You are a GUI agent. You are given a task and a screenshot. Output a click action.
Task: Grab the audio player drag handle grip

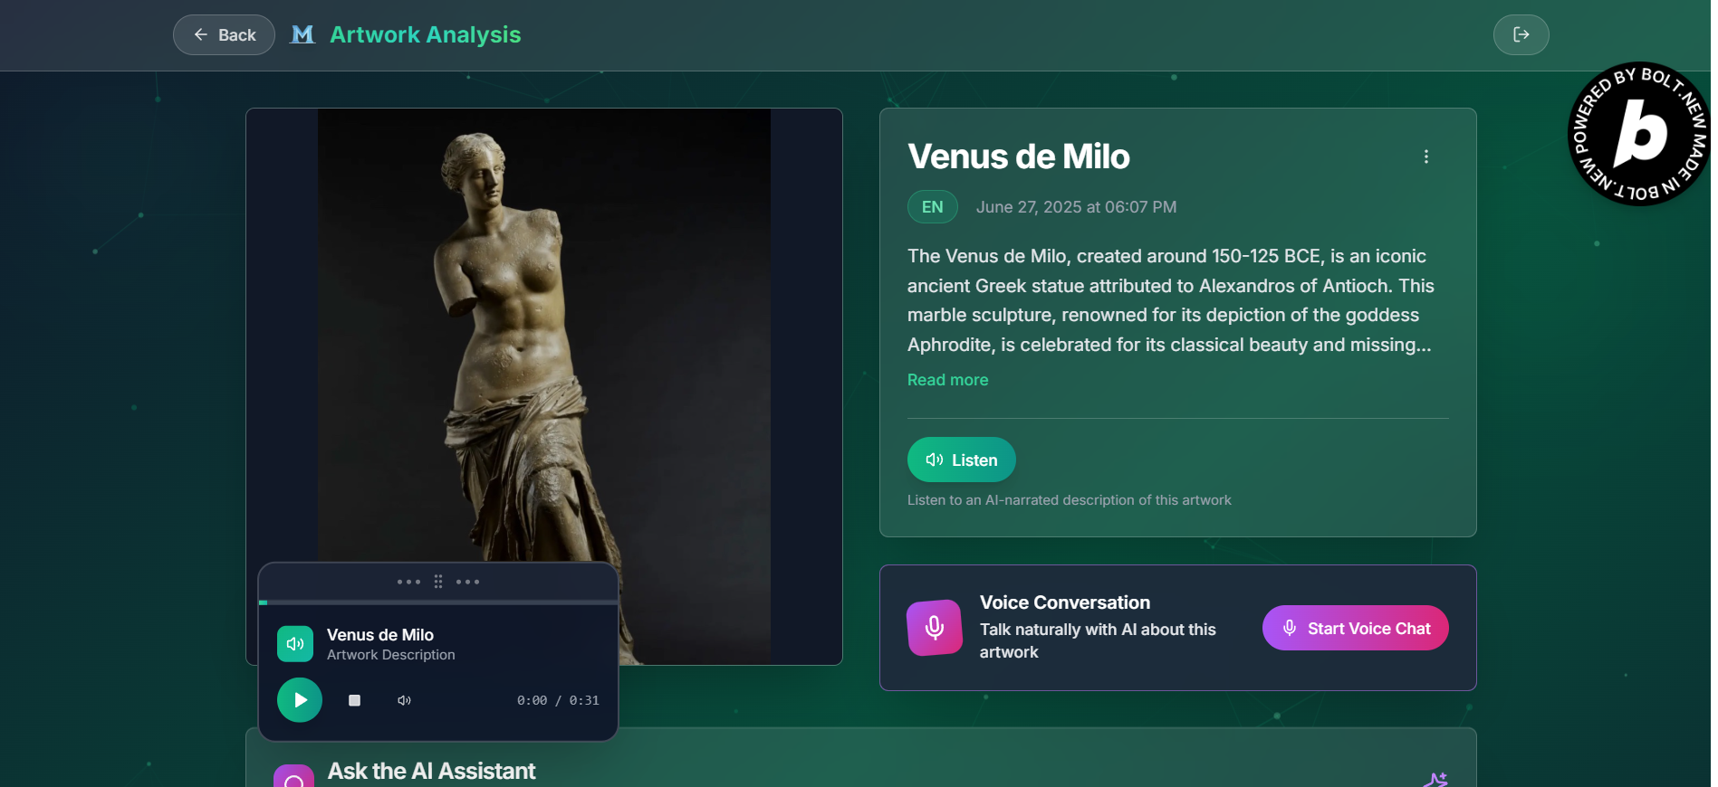click(x=438, y=582)
